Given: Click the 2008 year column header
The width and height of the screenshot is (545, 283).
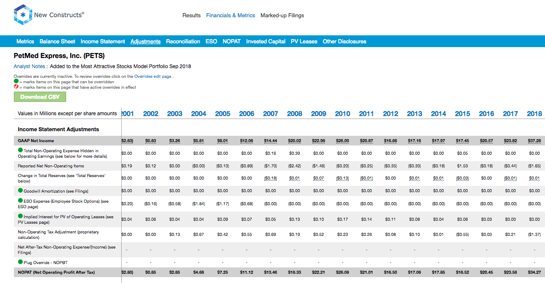Looking at the screenshot, I should click(x=295, y=114).
